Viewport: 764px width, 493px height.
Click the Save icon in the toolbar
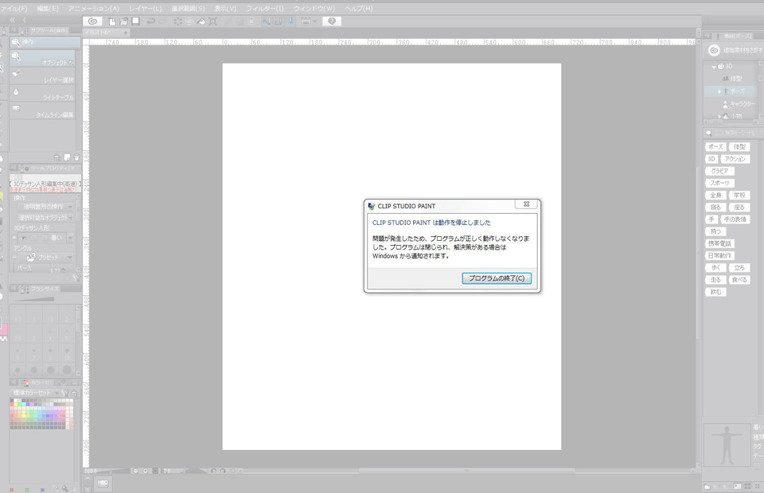[x=136, y=21]
